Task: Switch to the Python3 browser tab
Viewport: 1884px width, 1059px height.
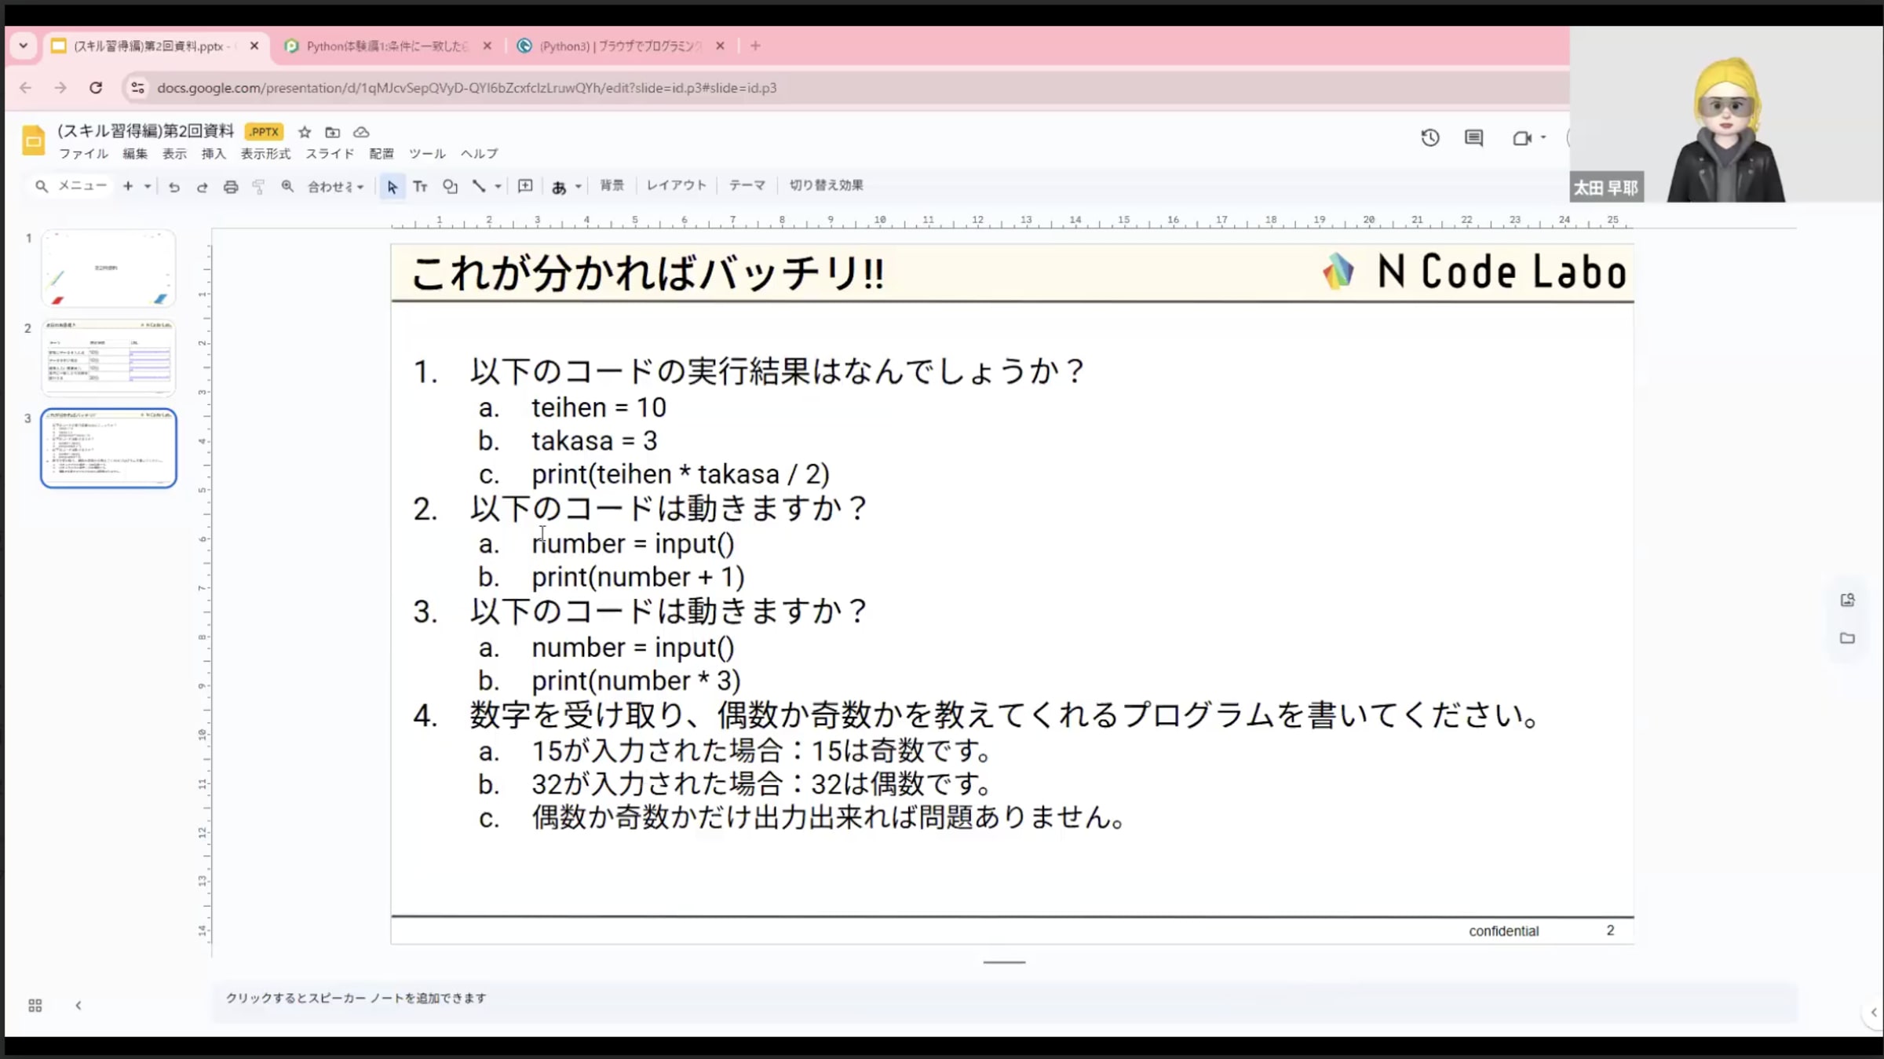Action: coord(619,46)
